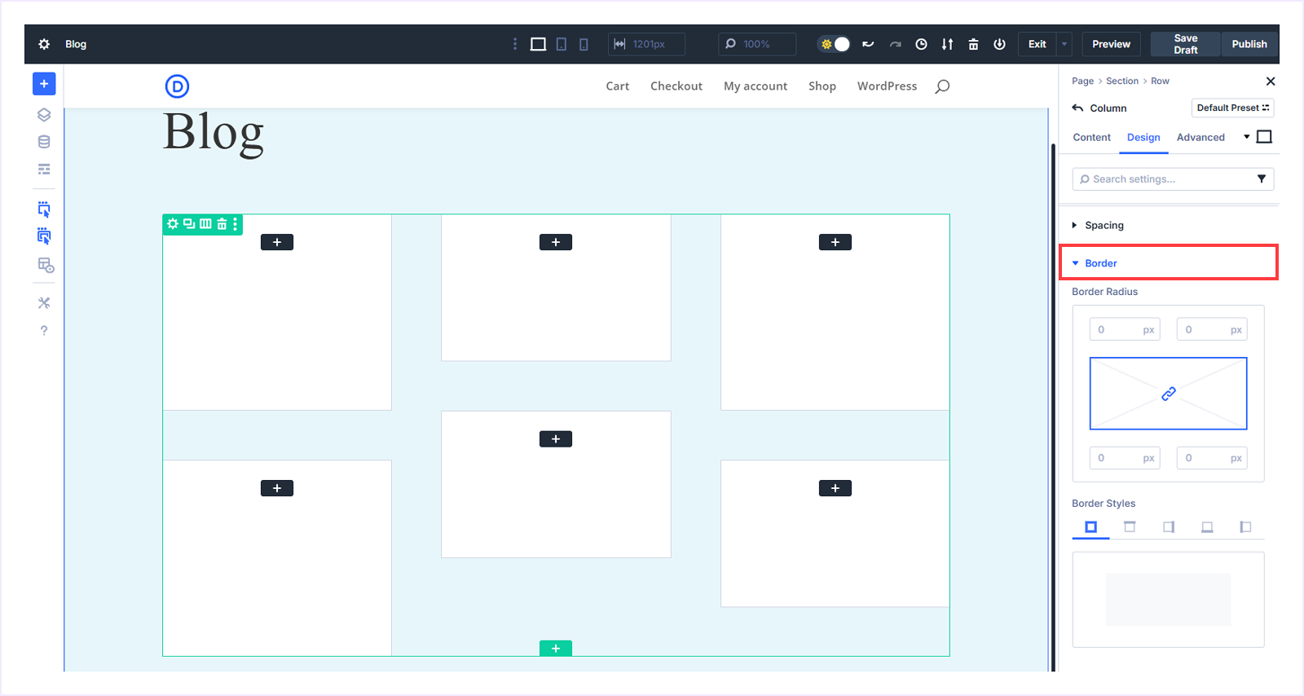Switch to the Advanced tab

point(1200,138)
